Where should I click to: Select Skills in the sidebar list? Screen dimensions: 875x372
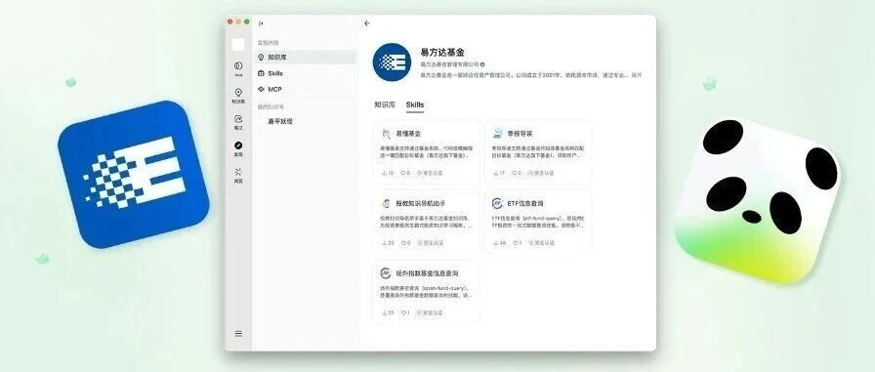tap(306, 73)
